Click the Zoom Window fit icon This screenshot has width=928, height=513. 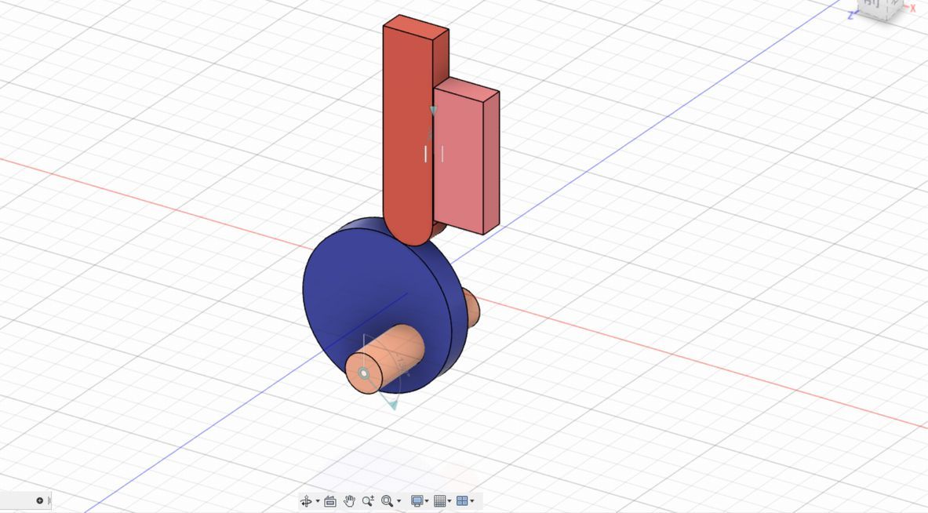(387, 501)
